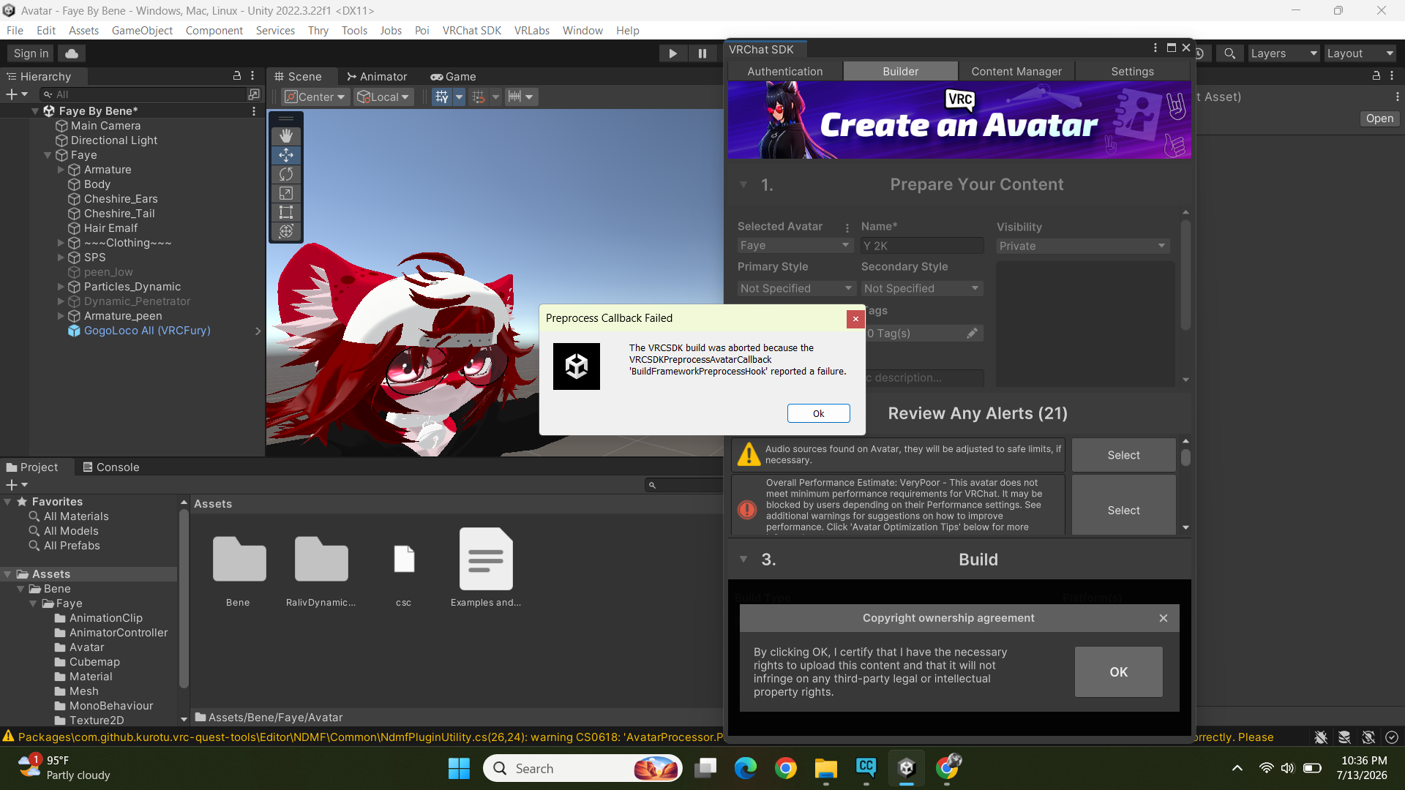Screen dimensions: 1405x790
Task: Open the Poi menu
Action: [421, 31]
